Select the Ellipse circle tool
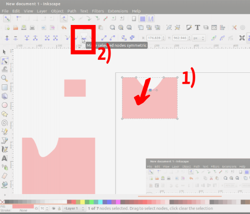Viewport: 250px width, 214px height. coord(4,105)
